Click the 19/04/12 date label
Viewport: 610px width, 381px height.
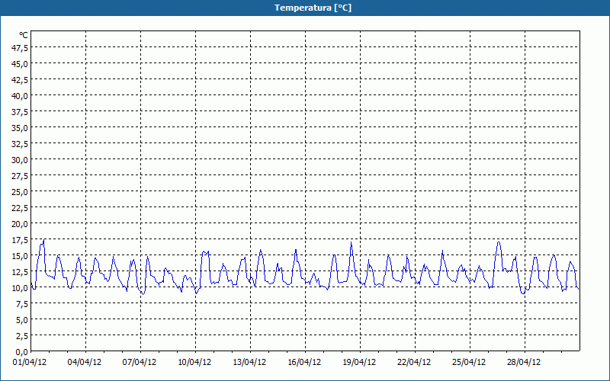(359, 363)
